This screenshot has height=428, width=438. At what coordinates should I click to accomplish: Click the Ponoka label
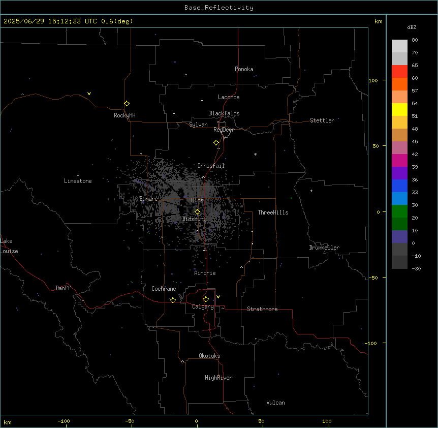pos(244,69)
